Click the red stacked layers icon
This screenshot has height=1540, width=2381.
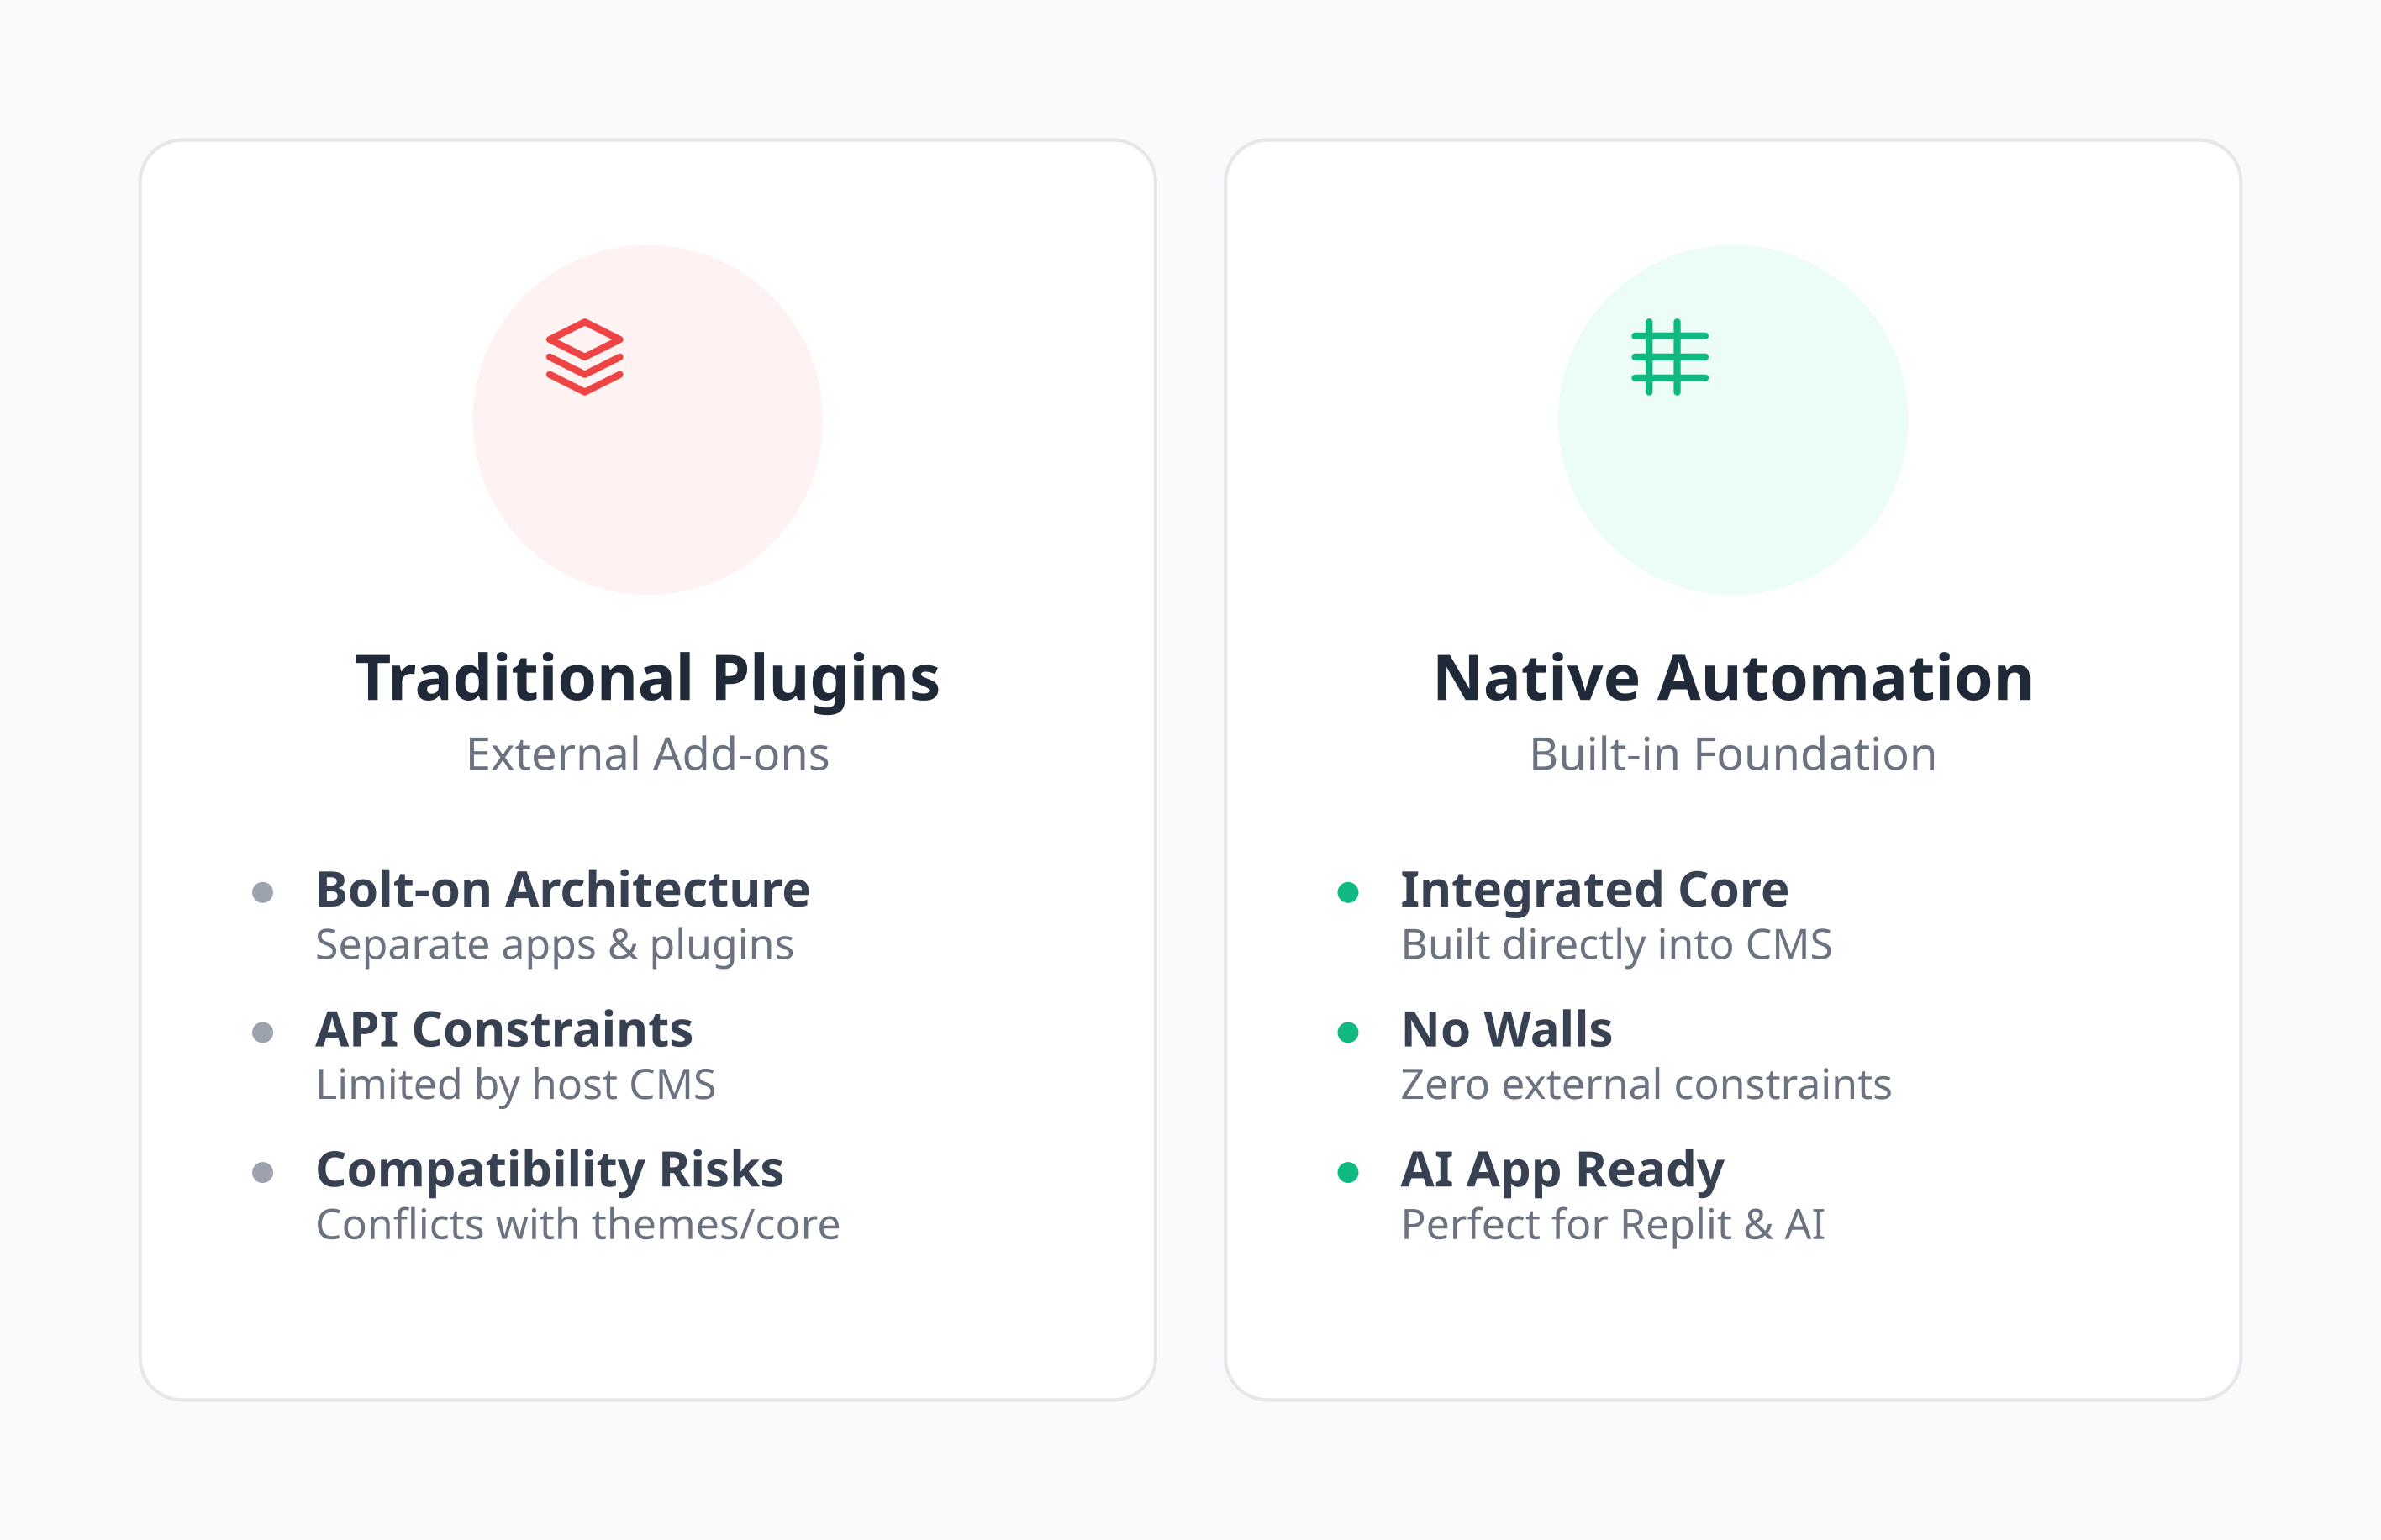[584, 357]
